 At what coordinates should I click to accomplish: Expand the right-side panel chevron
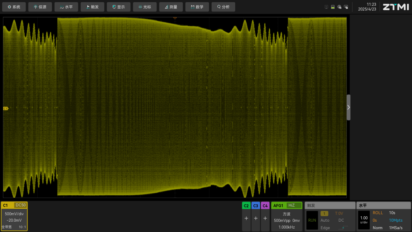tap(348, 107)
